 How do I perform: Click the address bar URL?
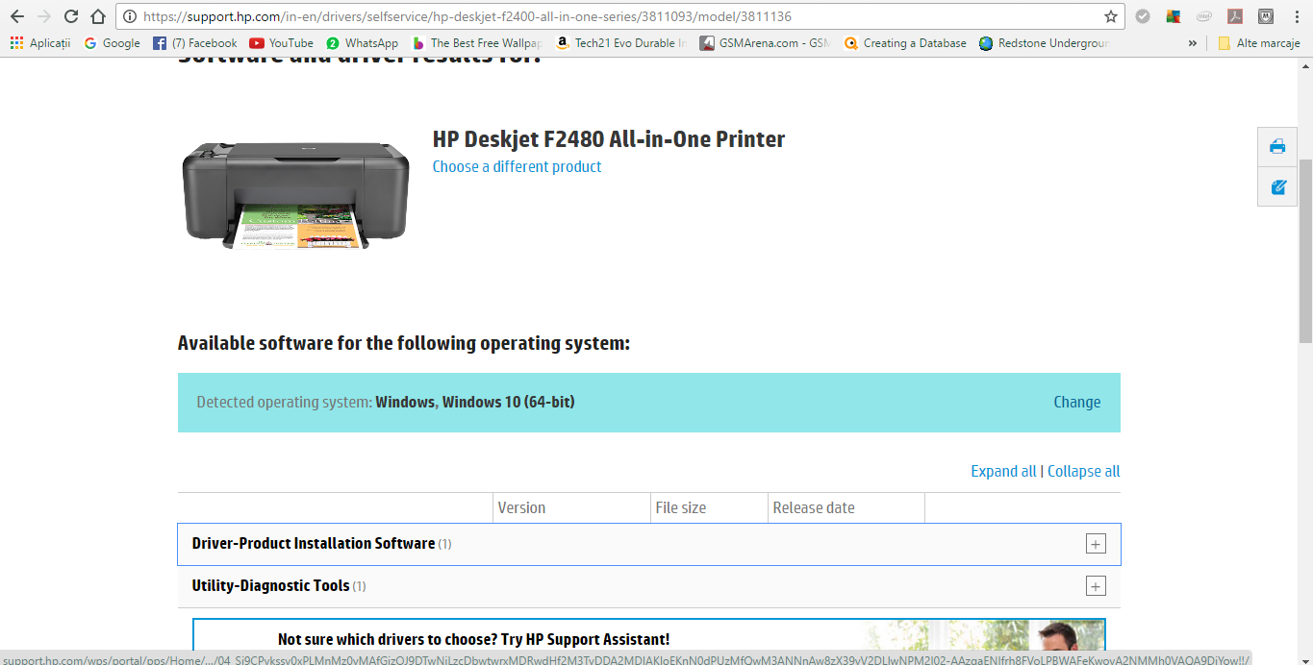click(x=467, y=16)
